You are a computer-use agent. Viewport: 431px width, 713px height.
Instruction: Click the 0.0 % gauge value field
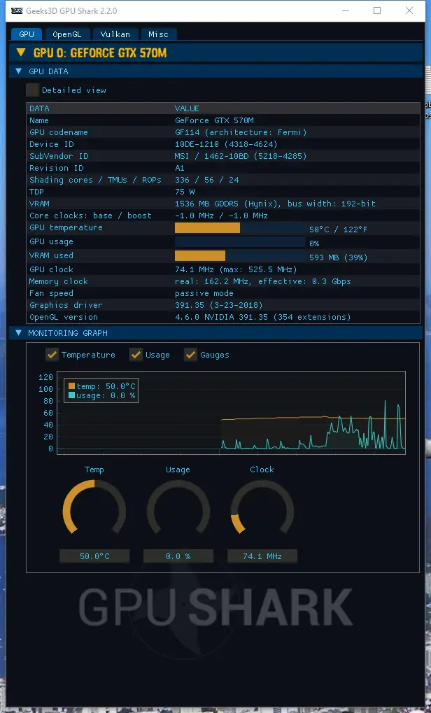tap(178, 556)
